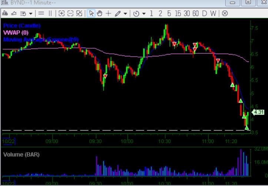This screenshot has width=268, height=186.
Task: Click the VWAP (0) legend label
Action: coord(16,33)
